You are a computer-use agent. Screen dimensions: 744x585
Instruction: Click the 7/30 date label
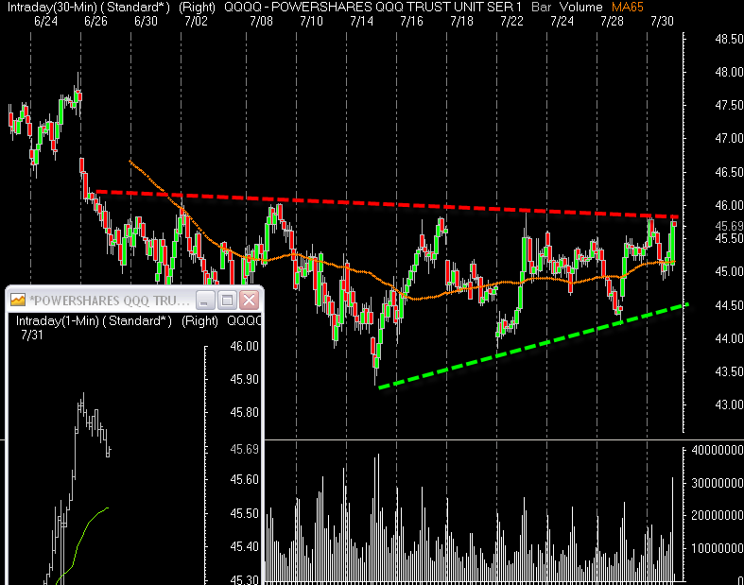point(662,22)
